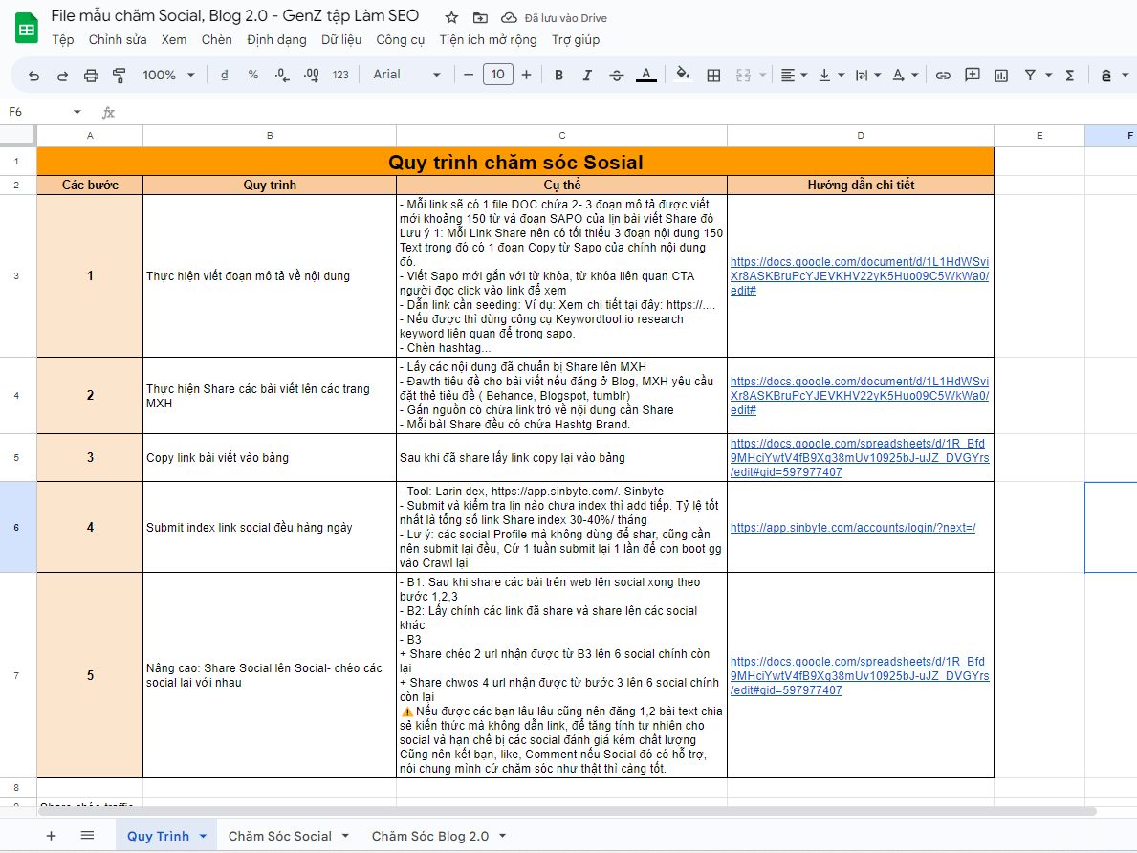The width and height of the screenshot is (1137, 853).
Task: Format as percent icon
Action: pyautogui.click(x=253, y=75)
